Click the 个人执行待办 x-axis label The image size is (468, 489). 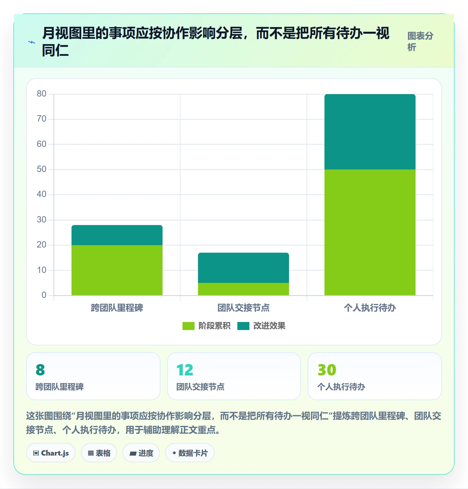tap(370, 308)
